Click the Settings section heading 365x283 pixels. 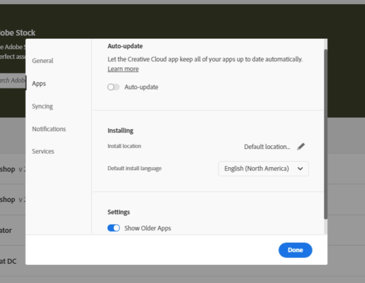119,212
